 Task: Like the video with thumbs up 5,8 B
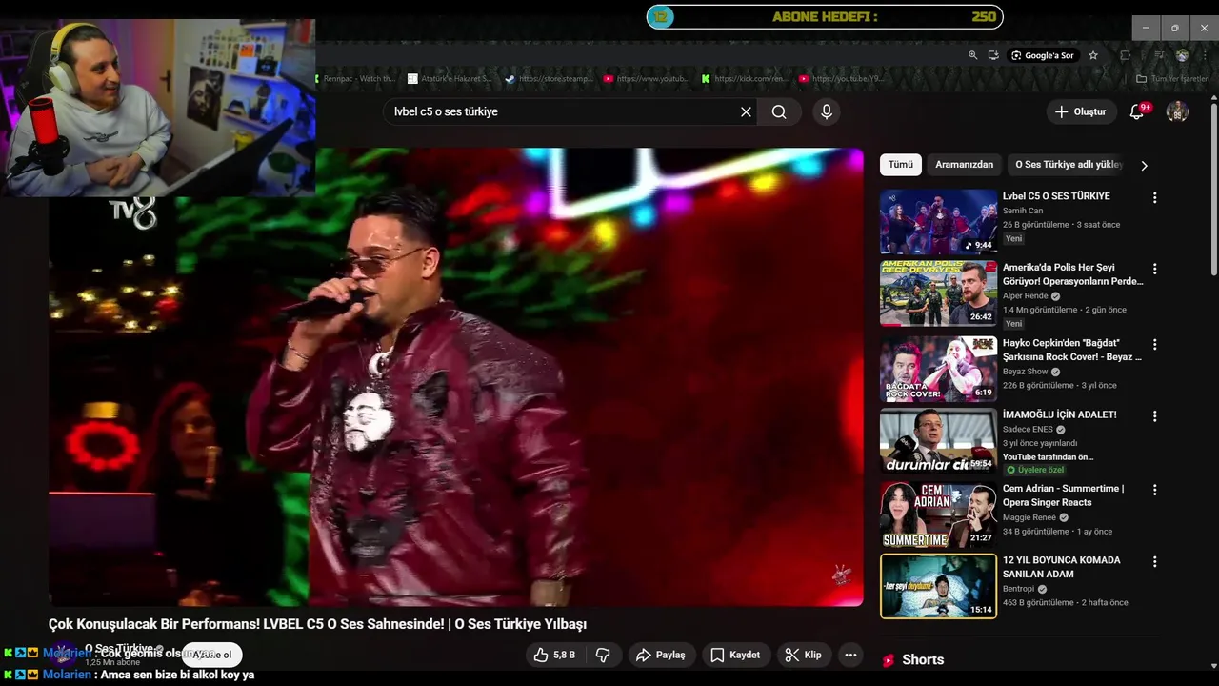pyautogui.click(x=554, y=655)
